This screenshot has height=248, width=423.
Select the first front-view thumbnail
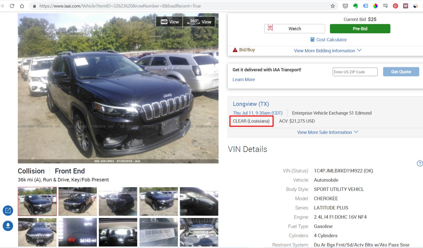click(x=37, y=201)
